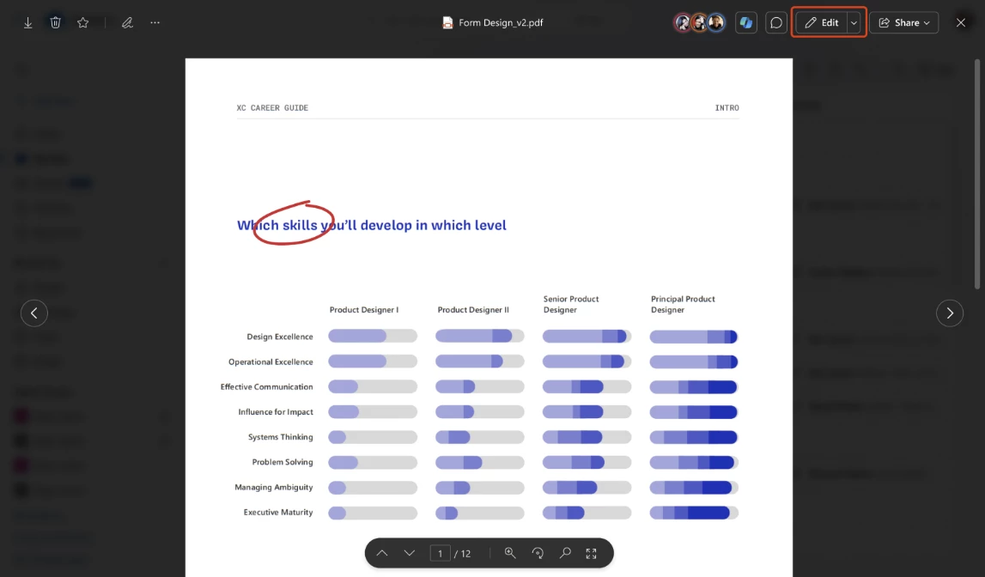Image resolution: width=985 pixels, height=577 pixels.
Task: Click the 'XC CAREER GUIDE' header text
Action: tap(272, 108)
